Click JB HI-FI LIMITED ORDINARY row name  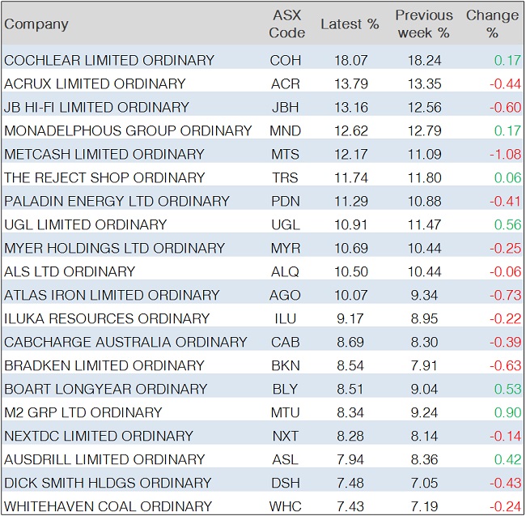click(x=96, y=107)
